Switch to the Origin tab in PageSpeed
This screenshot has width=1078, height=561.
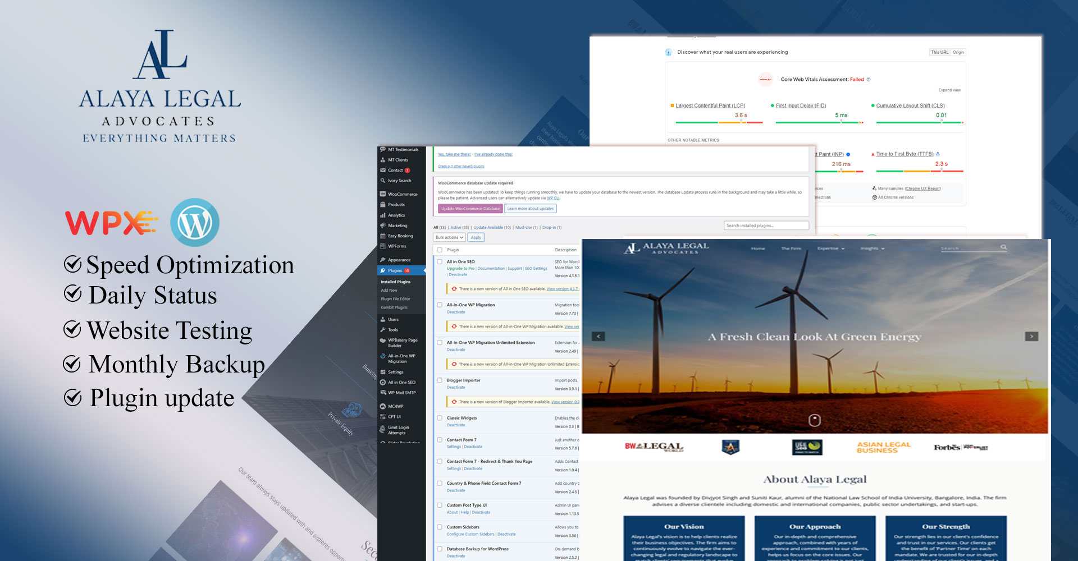958,52
